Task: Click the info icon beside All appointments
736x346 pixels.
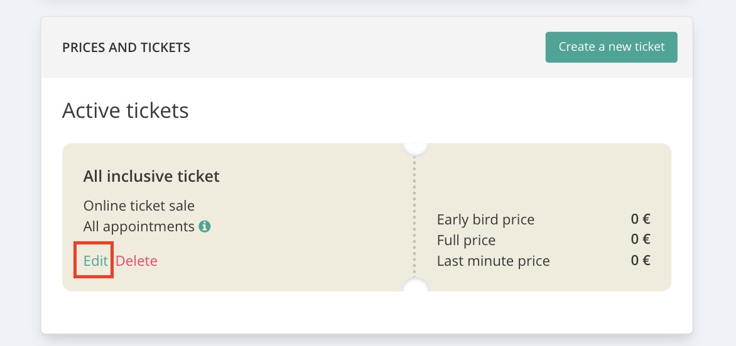Action: click(x=205, y=227)
